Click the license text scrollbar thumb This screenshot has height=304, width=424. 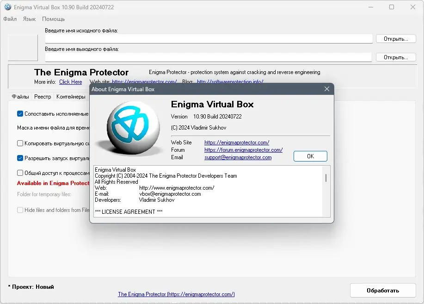pos(326,178)
